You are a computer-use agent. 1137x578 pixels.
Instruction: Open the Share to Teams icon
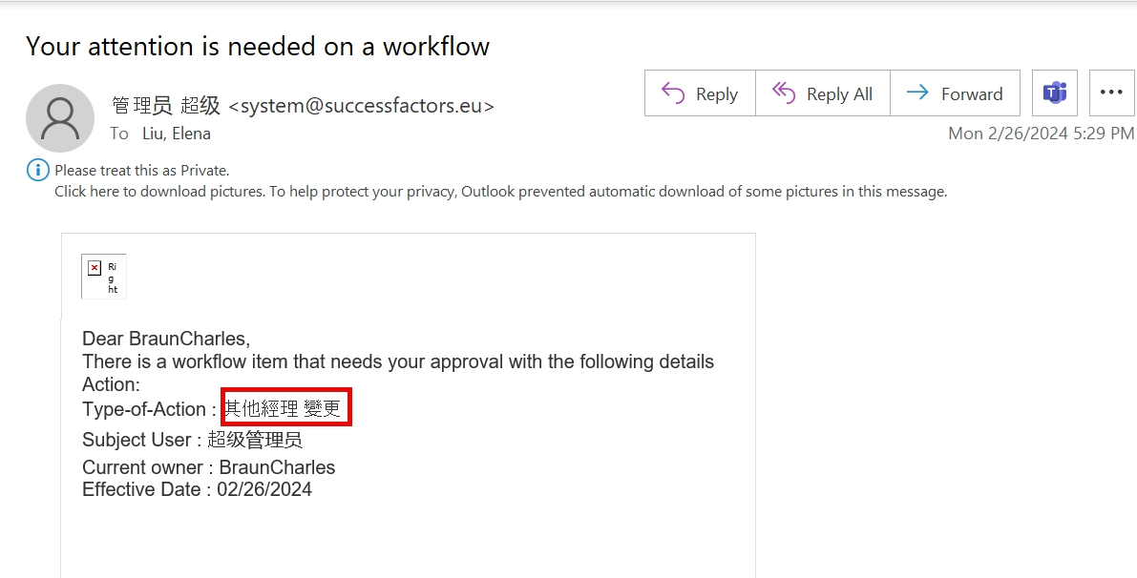coord(1054,93)
